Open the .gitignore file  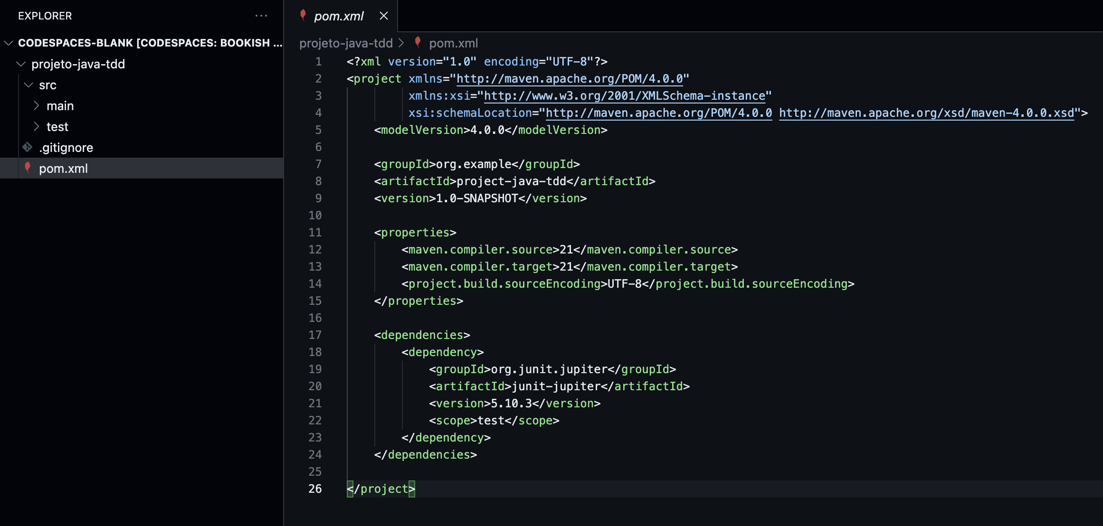point(142,148)
